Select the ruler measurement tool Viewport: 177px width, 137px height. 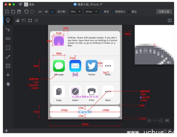[x=8, y=39]
